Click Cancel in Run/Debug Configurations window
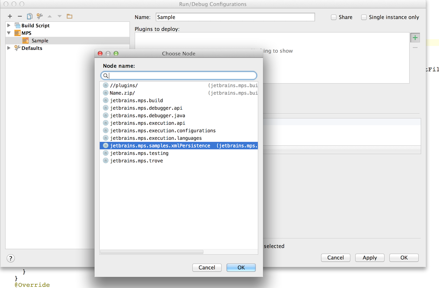Image resolution: width=439 pixels, height=288 pixels. (336, 257)
